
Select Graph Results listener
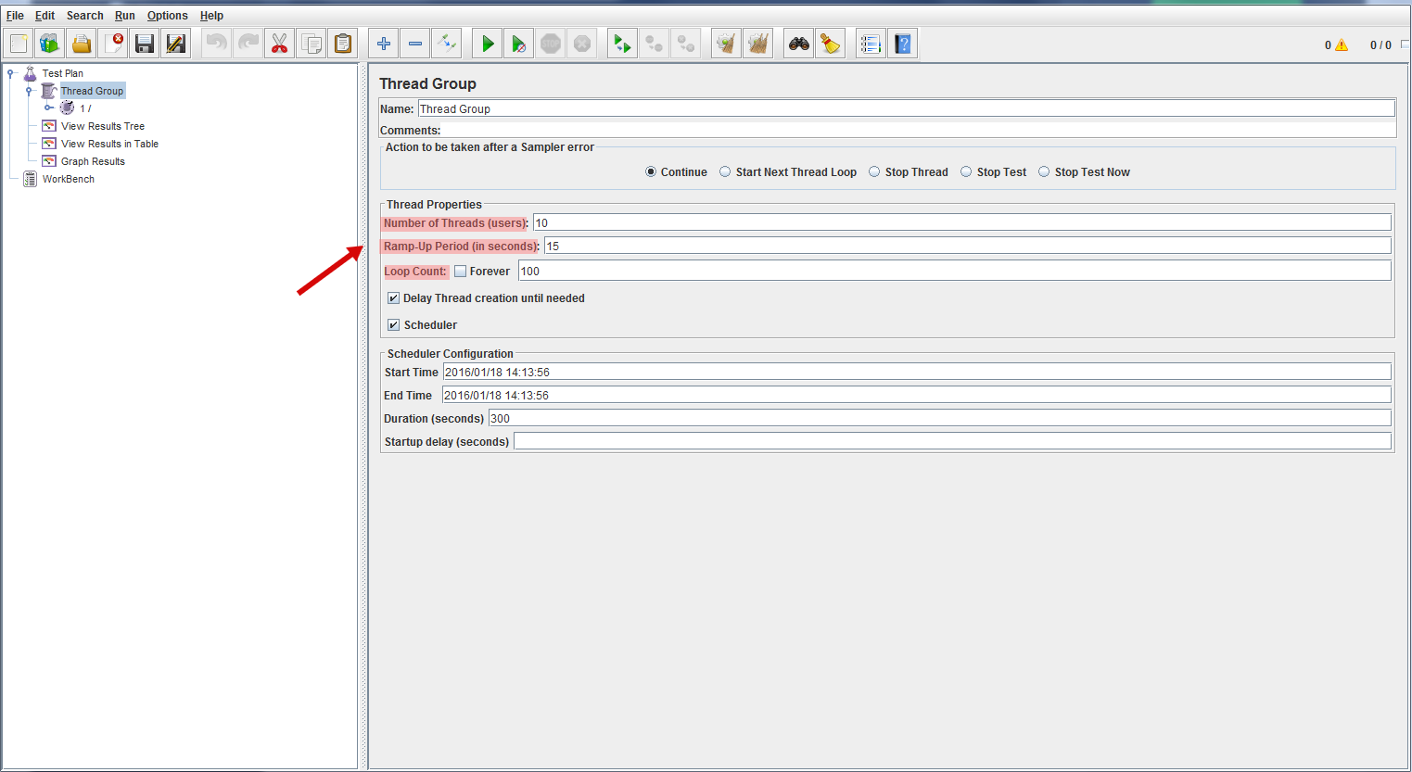click(93, 161)
